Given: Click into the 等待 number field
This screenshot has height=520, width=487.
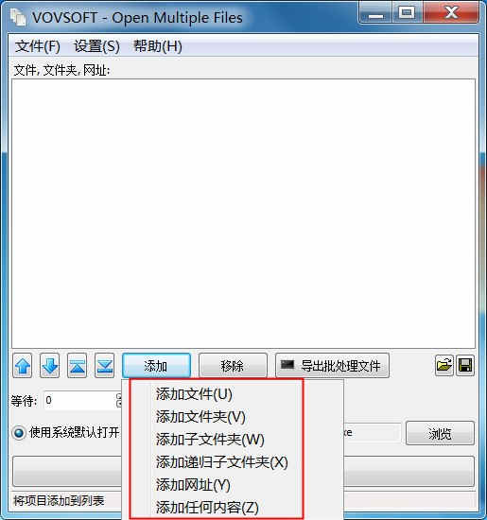Looking at the screenshot, I should pyautogui.click(x=79, y=400).
